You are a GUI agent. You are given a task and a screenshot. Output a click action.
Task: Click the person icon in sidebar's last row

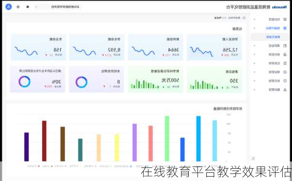pyautogui.click(x=285, y=90)
